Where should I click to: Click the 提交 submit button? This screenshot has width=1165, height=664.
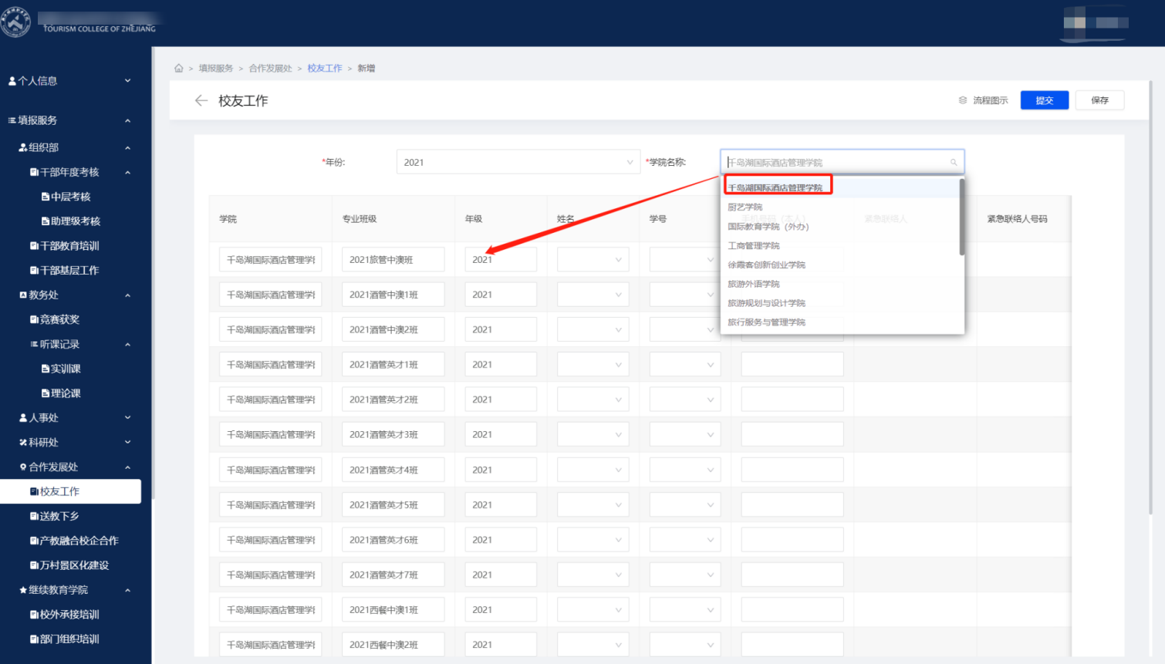pyautogui.click(x=1045, y=100)
